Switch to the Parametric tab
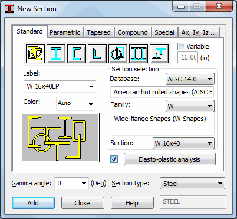Image resolution: width=237 pixels, height=219 pixels. (65, 32)
